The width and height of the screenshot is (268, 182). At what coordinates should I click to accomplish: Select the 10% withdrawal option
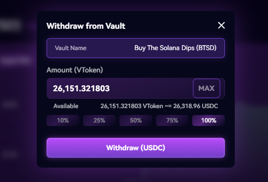click(x=63, y=121)
